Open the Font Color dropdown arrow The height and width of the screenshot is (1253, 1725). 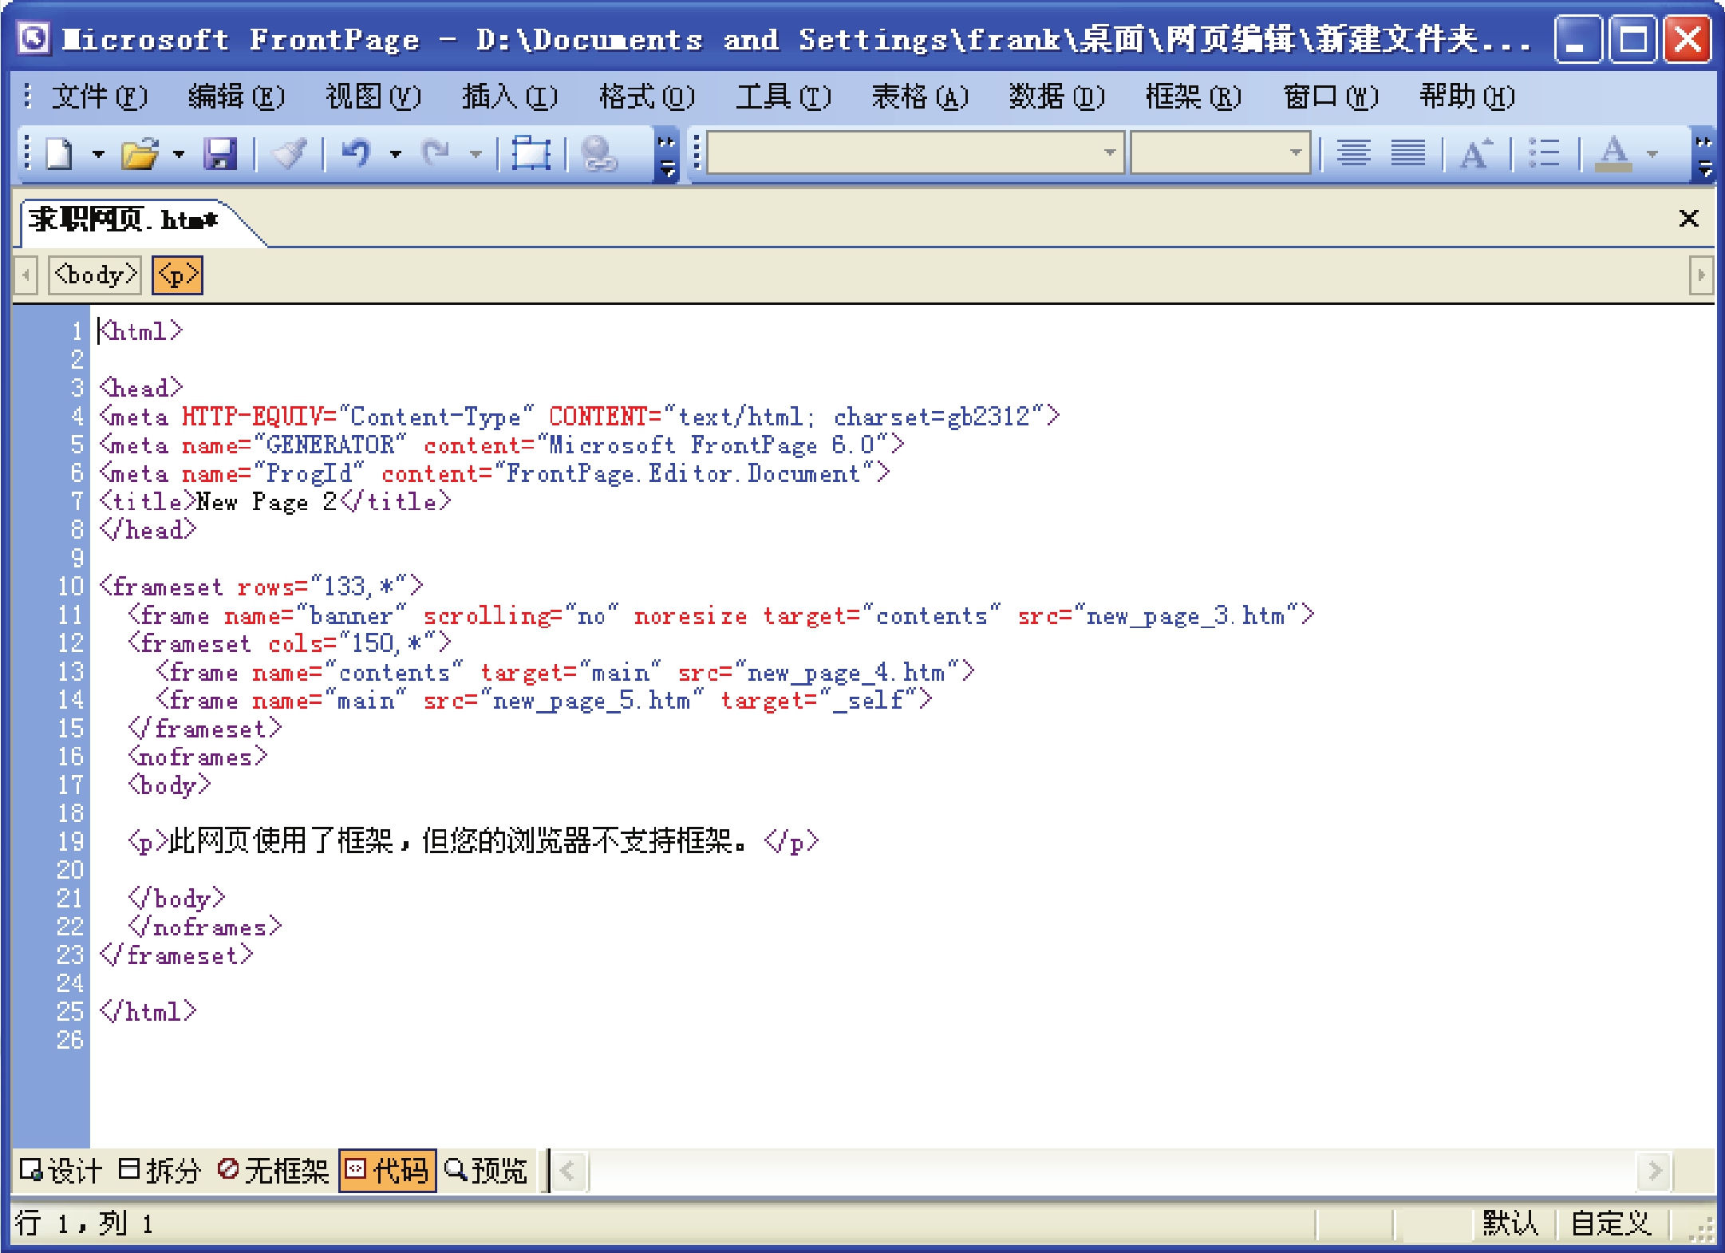[1652, 153]
